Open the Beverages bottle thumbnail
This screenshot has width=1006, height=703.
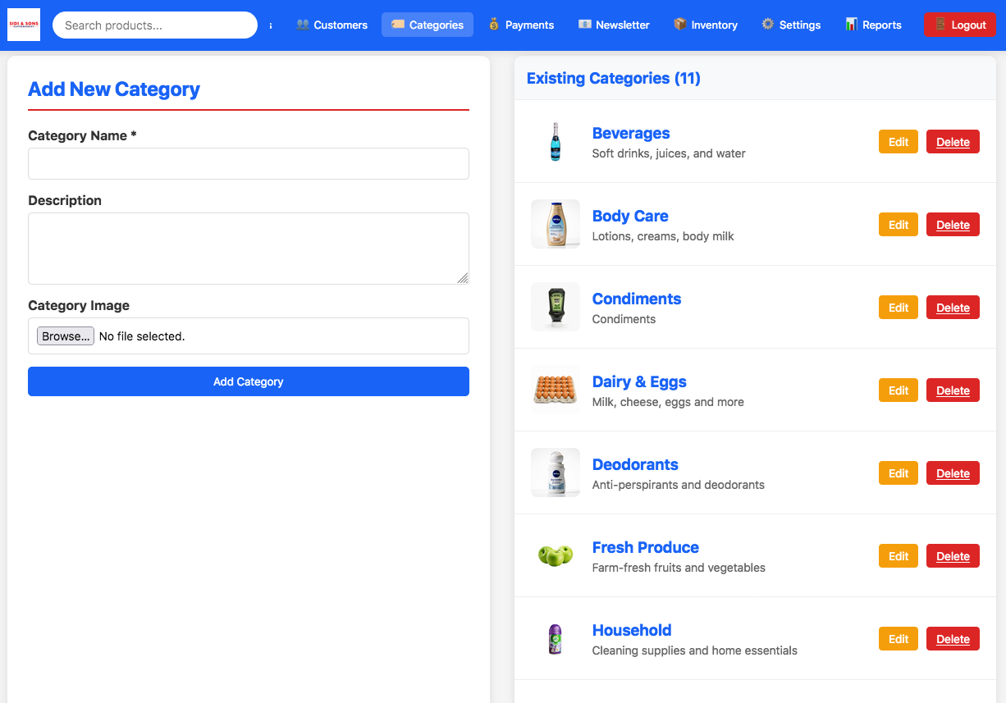pos(556,142)
